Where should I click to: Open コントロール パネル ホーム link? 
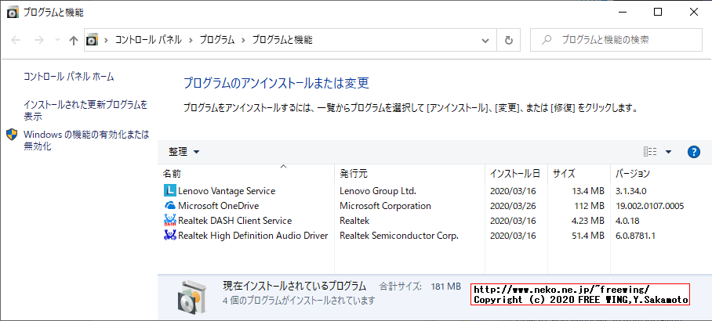click(x=68, y=77)
